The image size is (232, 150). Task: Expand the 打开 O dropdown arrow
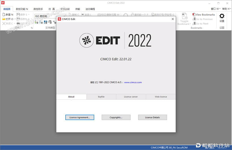[15, 19]
